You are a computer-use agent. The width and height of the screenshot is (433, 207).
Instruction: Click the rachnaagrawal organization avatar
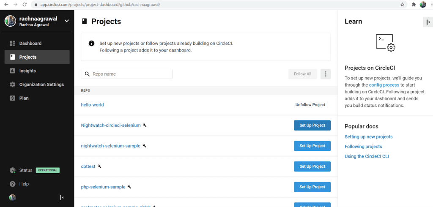(x=10, y=21)
